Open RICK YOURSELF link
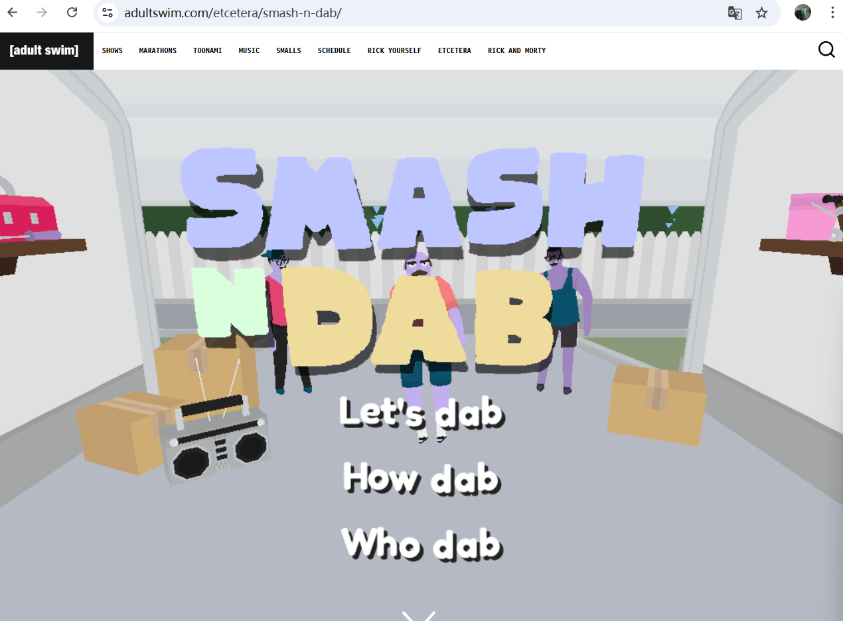Viewport: 843px width, 621px height. 394,50
